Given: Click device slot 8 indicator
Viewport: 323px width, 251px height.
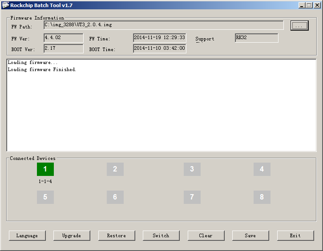Looking at the screenshot, I should pyautogui.click(x=262, y=197).
